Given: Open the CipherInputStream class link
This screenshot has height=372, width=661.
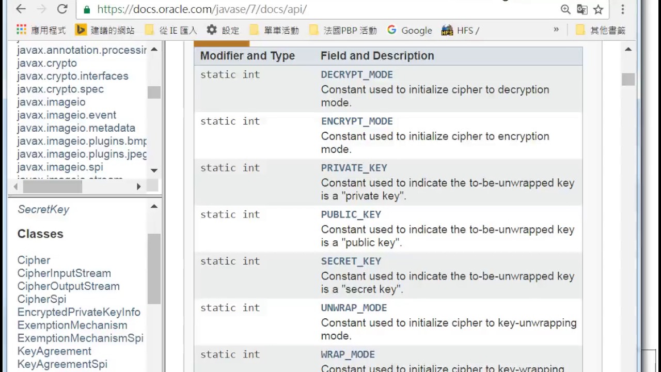Looking at the screenshot, I should (64, 273).
